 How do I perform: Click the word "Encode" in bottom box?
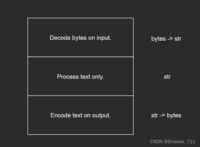coord(61,115)
